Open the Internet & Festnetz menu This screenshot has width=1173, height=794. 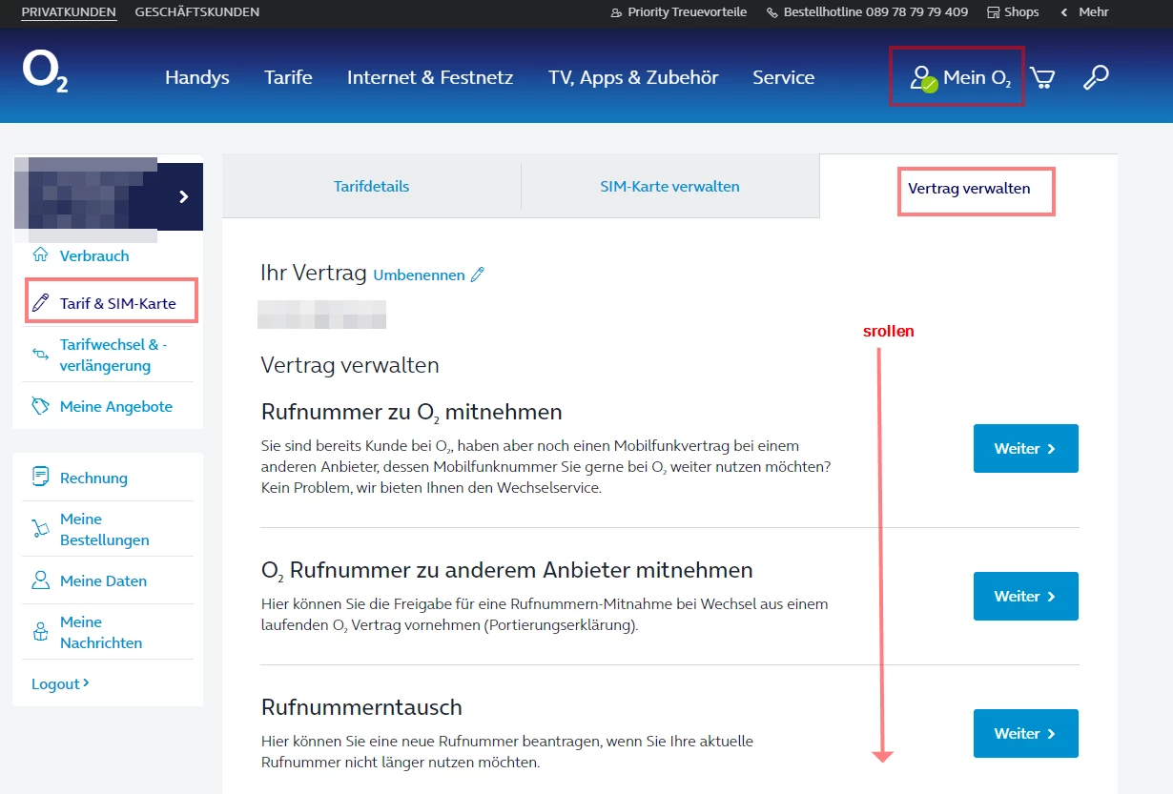(x=430, y=77)
